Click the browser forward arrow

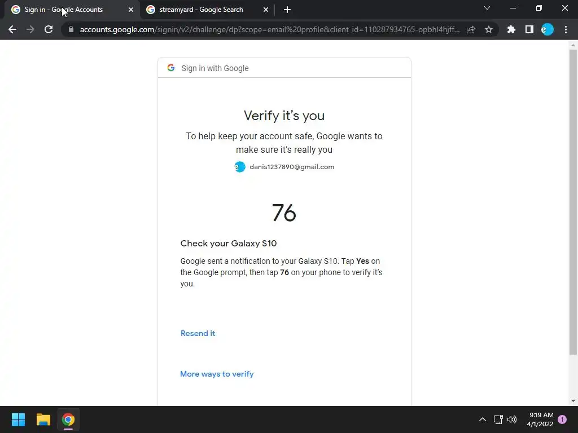[30, 29]
